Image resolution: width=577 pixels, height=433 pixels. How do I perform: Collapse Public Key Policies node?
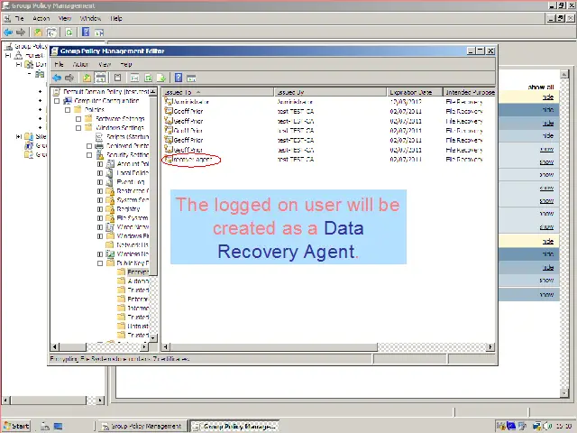click(x=100, y=263)
